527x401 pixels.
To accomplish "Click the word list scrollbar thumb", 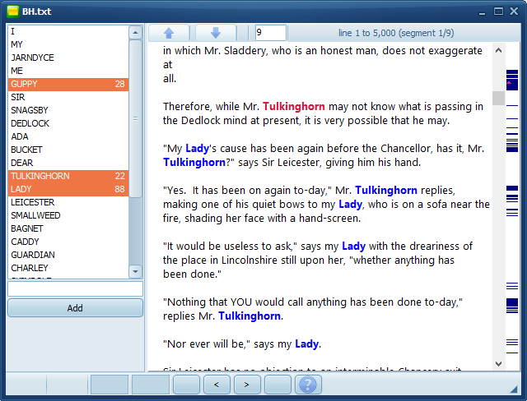I will pos(135,118).
